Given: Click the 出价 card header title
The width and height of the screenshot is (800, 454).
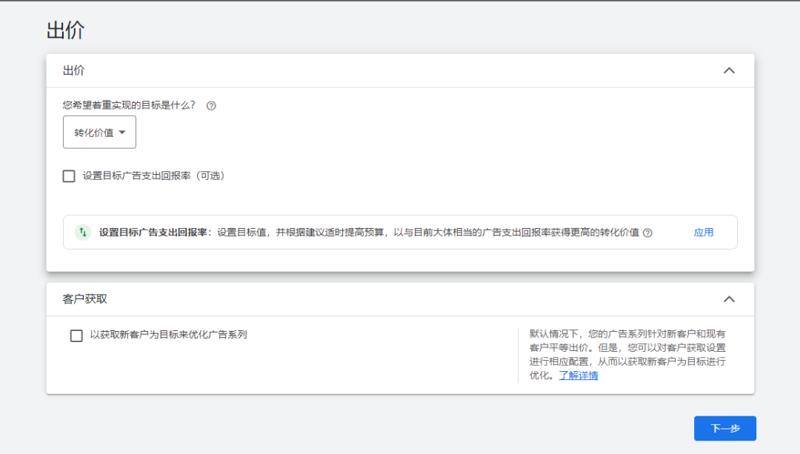Looking at the screenshot, I should pyautogui.click(x=73, y=70).
